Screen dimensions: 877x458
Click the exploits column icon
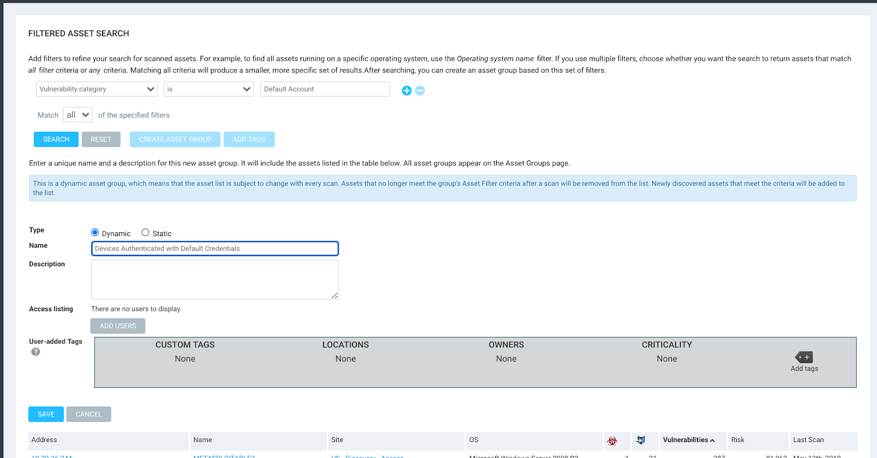tap(640, 440)
